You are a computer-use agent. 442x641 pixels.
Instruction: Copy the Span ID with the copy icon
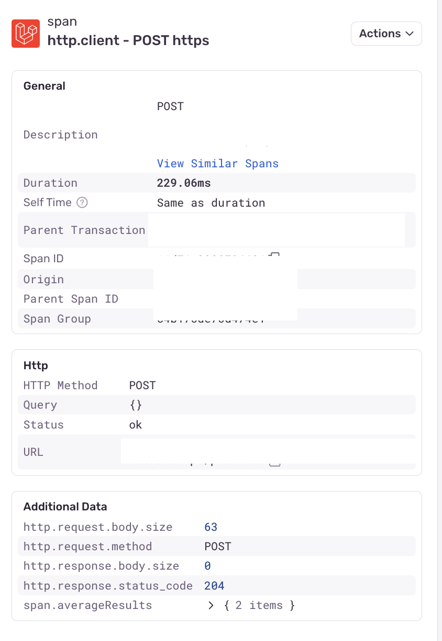pyautogui.click(x=274, y=255)
